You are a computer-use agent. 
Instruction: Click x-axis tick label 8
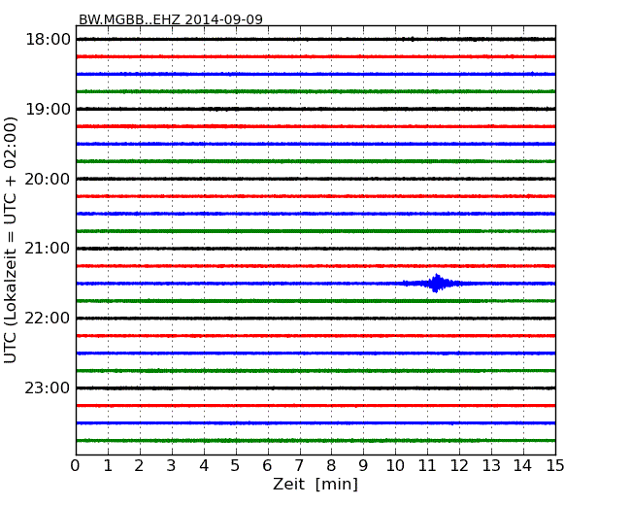tap(331, 465)
